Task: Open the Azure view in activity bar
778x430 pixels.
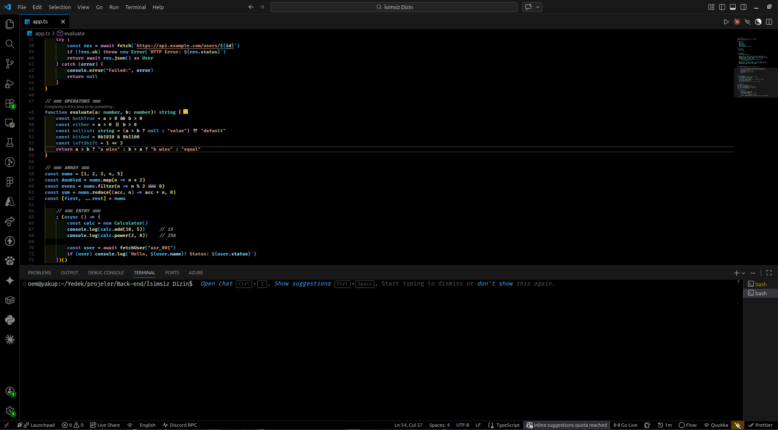Action: (x=10, y=202)
